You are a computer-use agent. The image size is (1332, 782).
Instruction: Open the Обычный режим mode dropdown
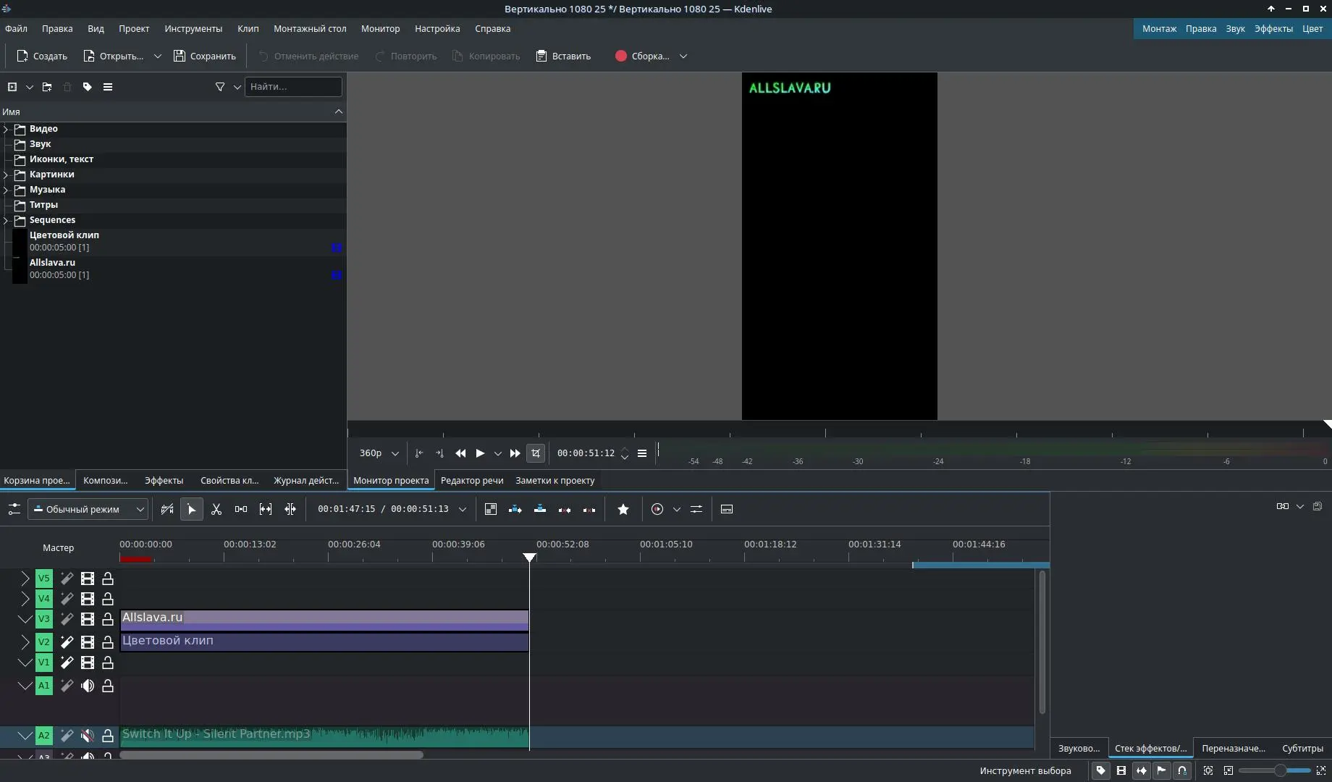pyautogui.click(x=88, y=509)
